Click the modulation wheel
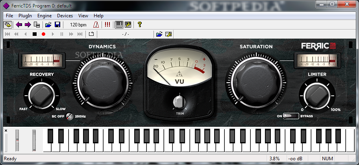The height and width of the screenshot is (165, 359). [x=34, y=140]
